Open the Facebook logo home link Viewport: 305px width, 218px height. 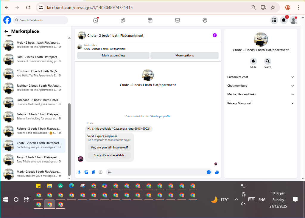point(7,20)
